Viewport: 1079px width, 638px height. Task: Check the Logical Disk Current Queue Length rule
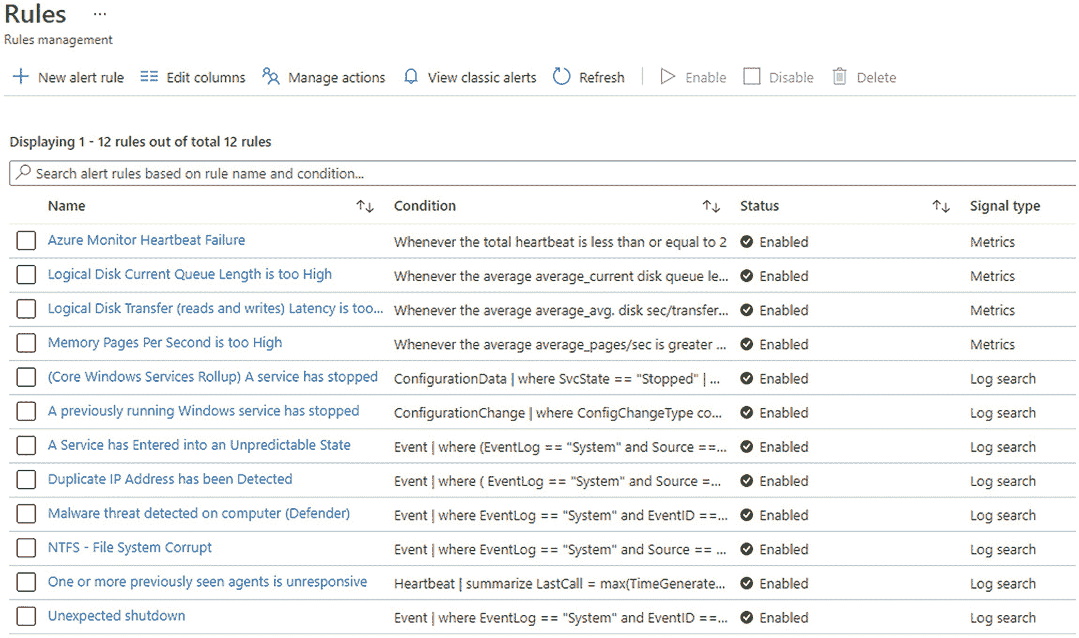[x=26, y=275]
